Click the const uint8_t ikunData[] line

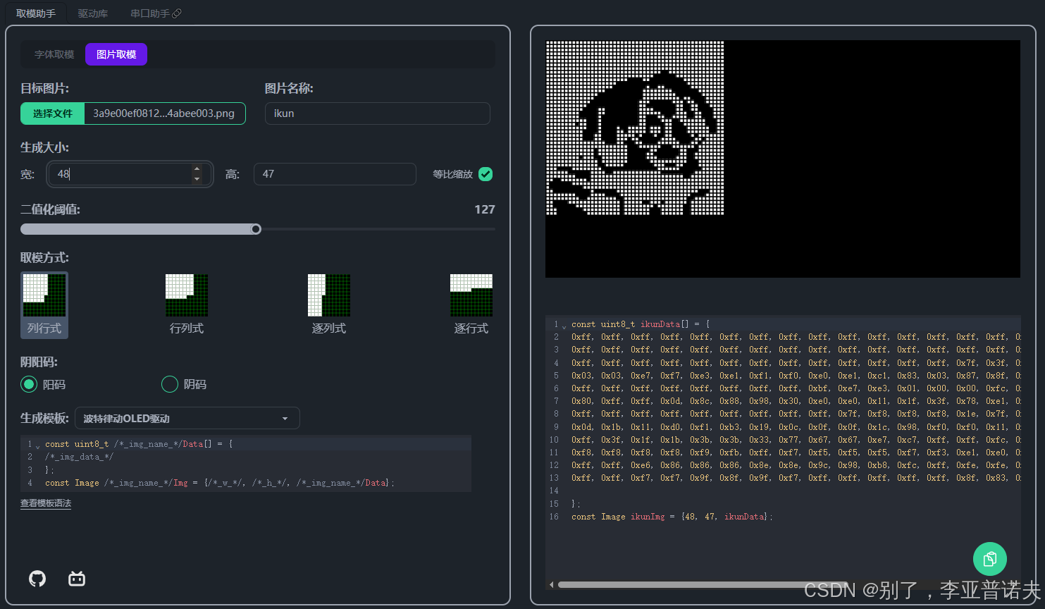click(641, 324)
